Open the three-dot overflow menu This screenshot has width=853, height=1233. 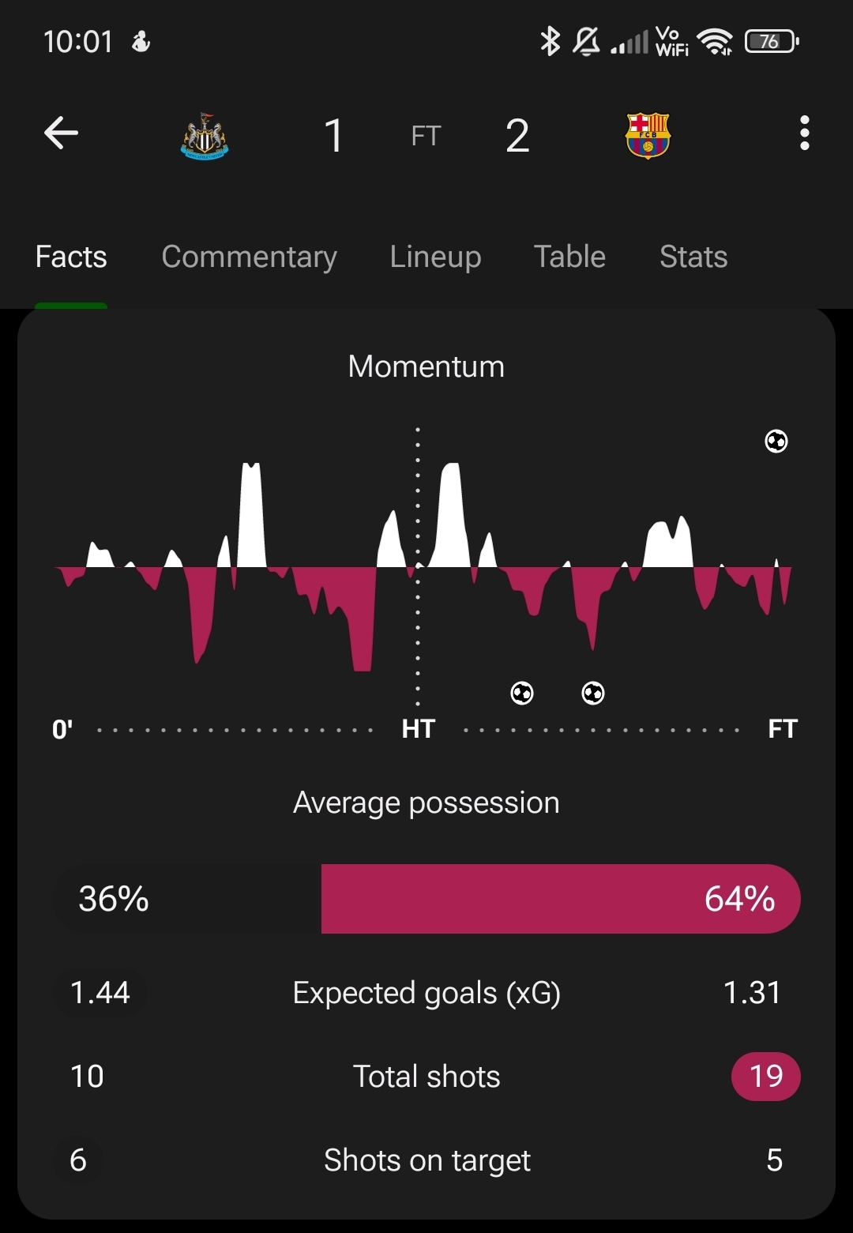point(804,133)
